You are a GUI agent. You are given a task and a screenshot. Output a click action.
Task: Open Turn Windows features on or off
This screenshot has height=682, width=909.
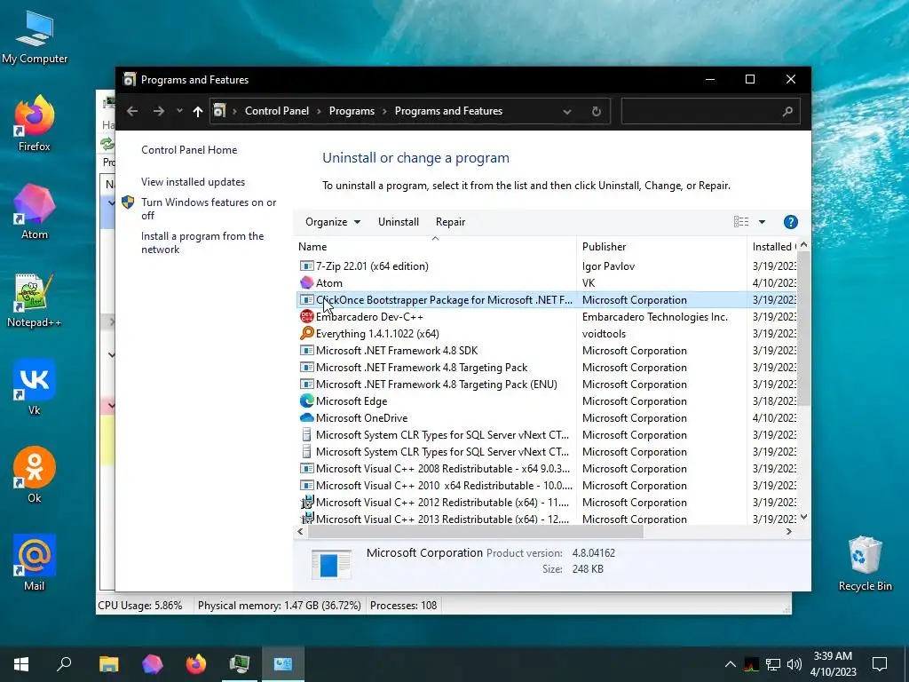click(x=209, y=209)
